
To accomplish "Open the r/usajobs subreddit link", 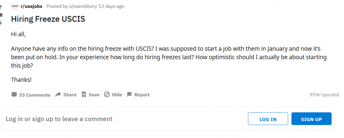I will tap(31, 7).
